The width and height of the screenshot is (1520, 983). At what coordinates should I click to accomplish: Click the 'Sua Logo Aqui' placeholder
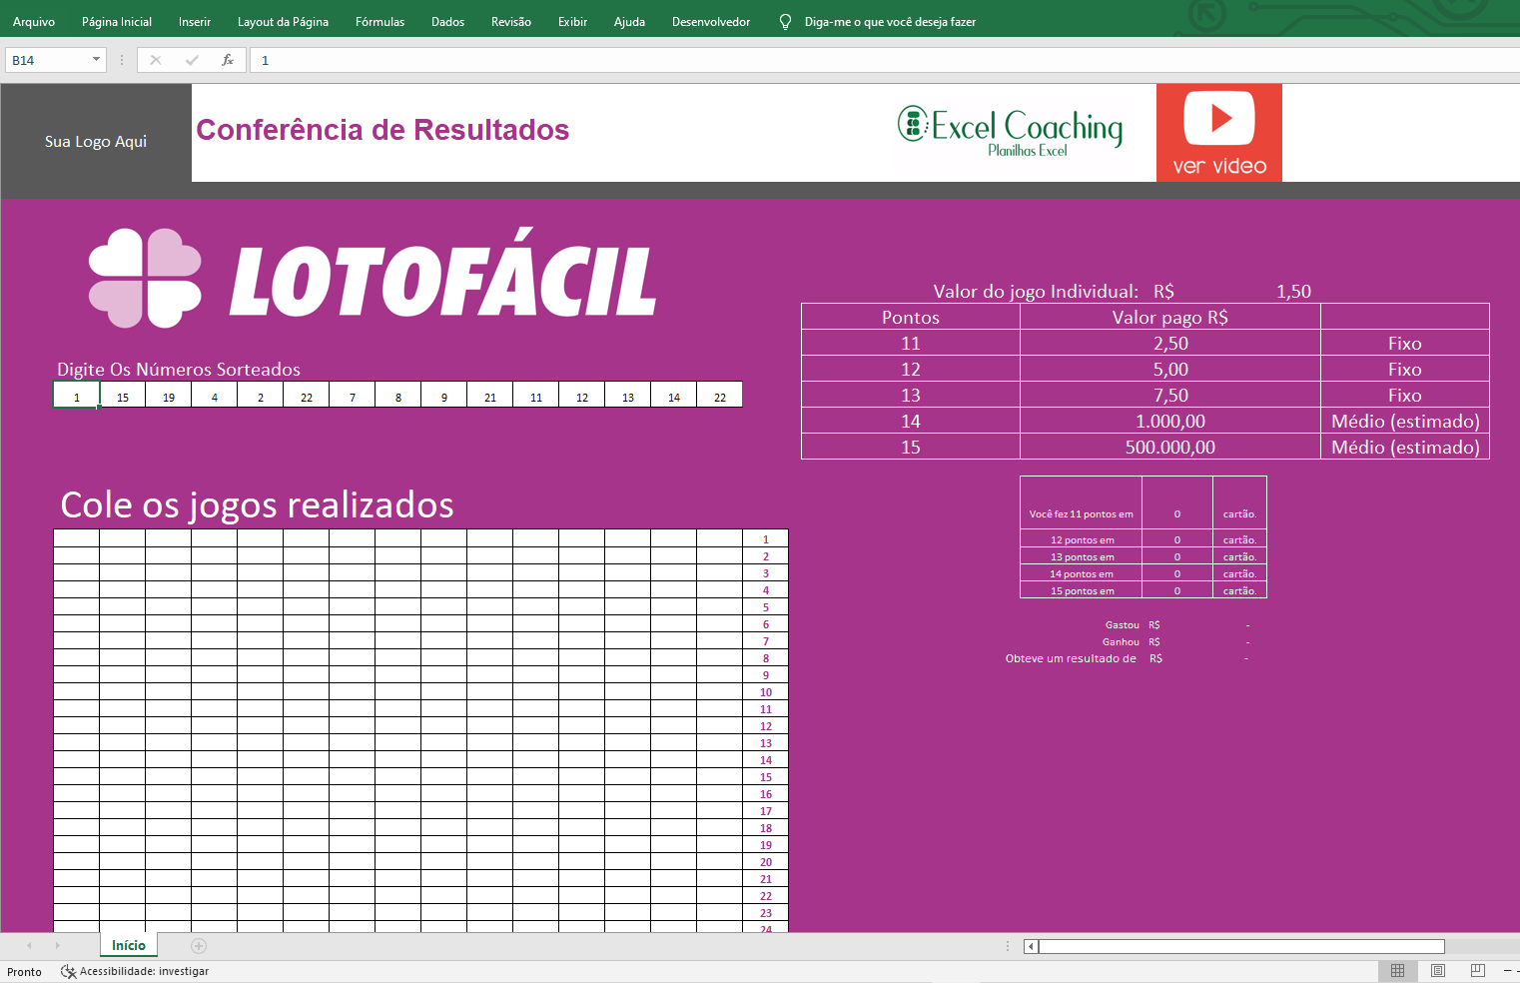coord(96,141)
